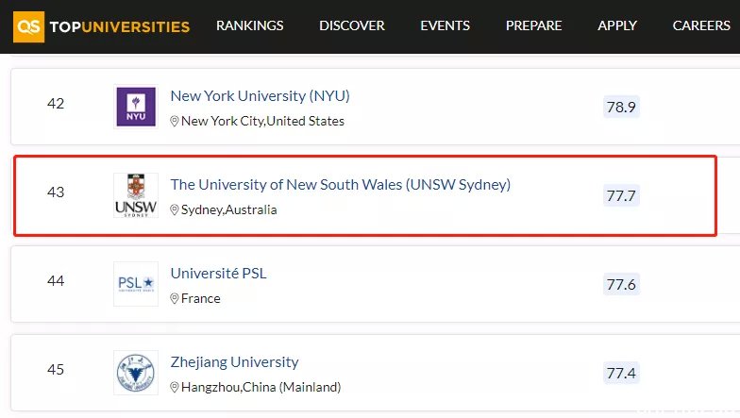Viewport: 740px width, 418px height.
Task: Click rank number 45
Action: click(56, 370)
